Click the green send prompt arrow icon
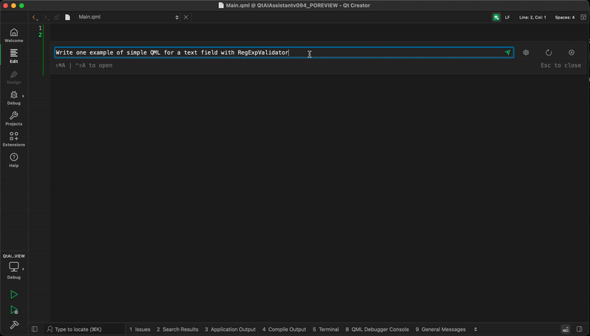The height and width of the screenshot is (336, 590). pyautogui.click(x=507, y=53)
